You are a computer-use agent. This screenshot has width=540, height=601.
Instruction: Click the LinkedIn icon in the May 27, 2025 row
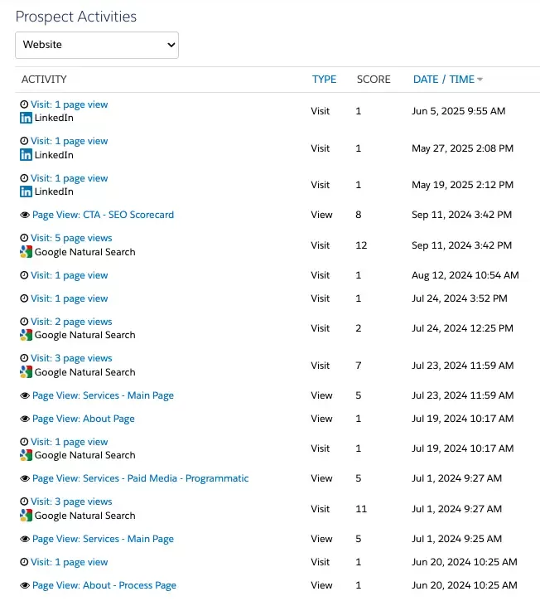(26, 155)
